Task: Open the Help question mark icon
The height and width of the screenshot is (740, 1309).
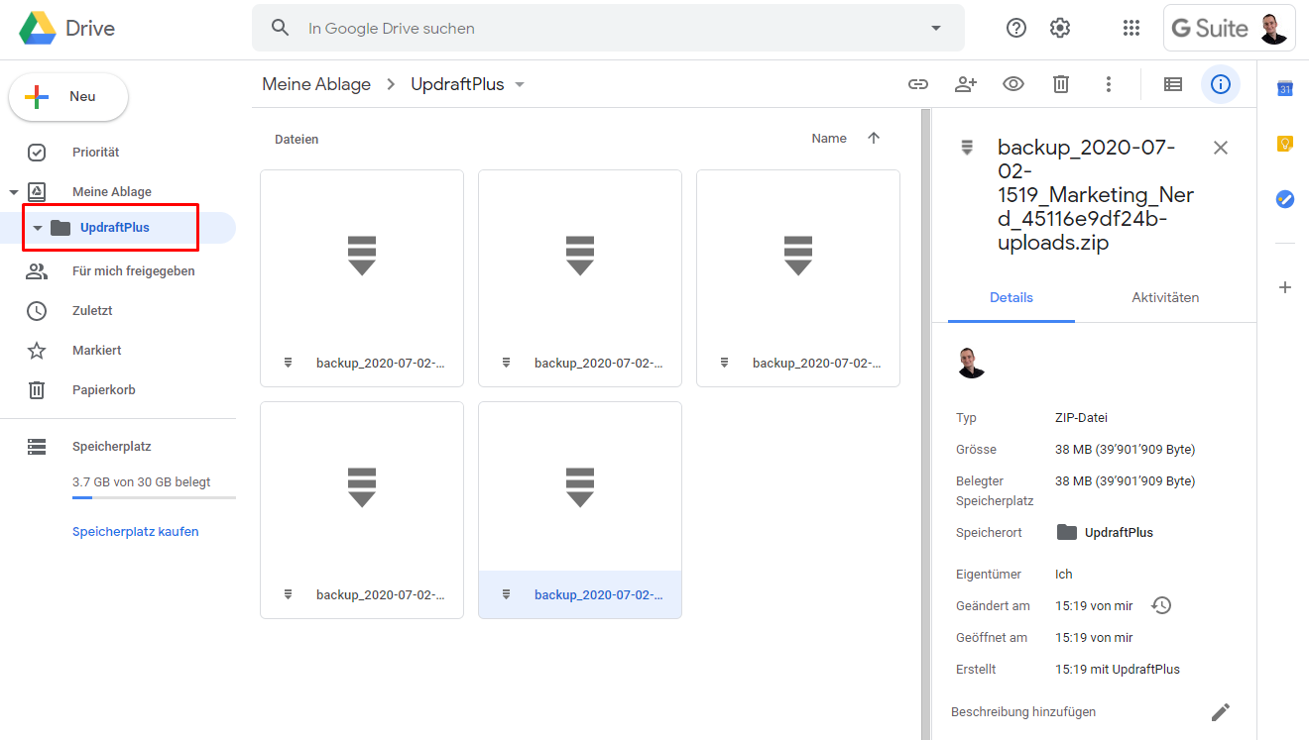Action: 1016,28
